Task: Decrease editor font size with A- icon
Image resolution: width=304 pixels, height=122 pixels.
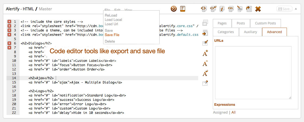Action: 205,63
